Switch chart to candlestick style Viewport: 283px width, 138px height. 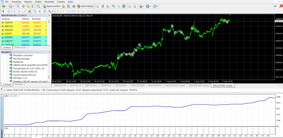103,6
